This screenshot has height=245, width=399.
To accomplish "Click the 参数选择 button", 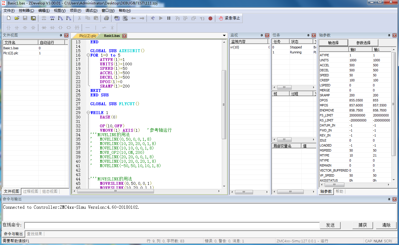I will coord(363,43).
